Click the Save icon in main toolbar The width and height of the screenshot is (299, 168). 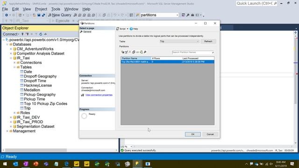click(x=39, y=15)
